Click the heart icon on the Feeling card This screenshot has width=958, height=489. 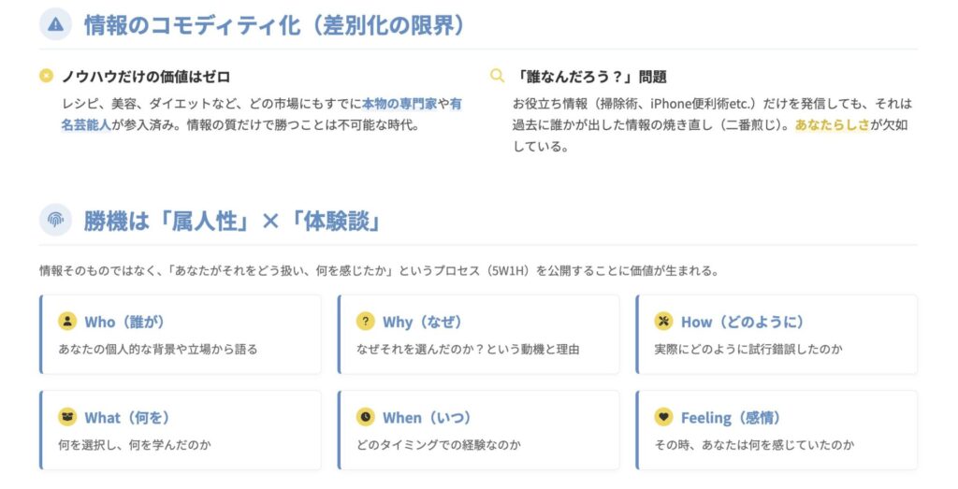coord(663,417)
